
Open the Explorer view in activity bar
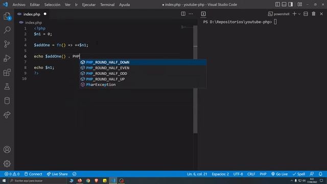[7, 16]
